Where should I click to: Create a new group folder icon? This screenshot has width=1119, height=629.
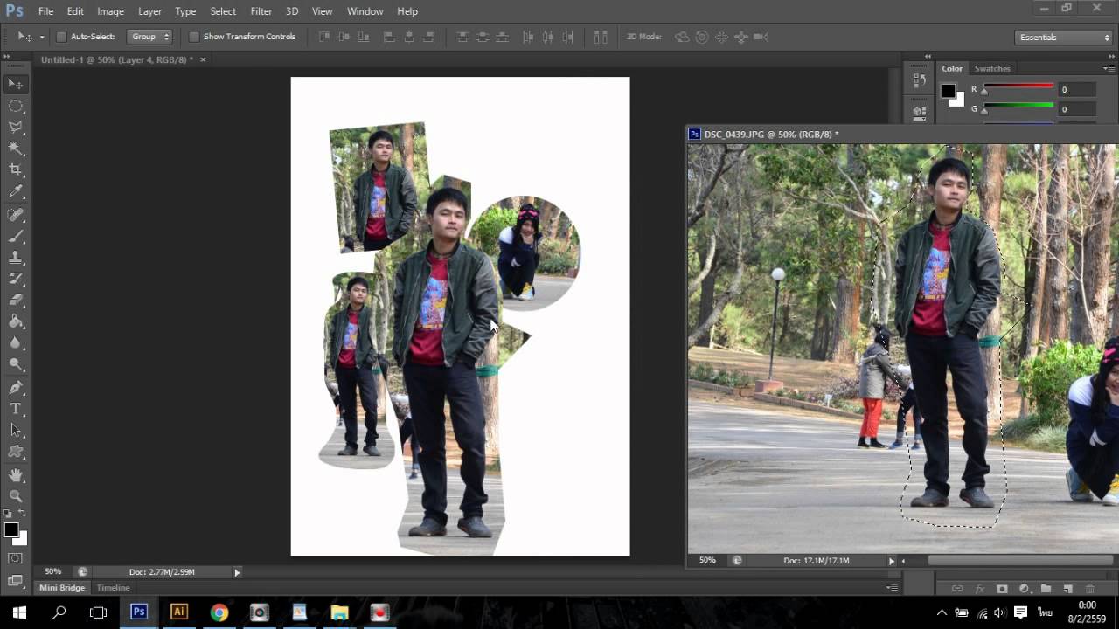click(x=1046, y=589)
